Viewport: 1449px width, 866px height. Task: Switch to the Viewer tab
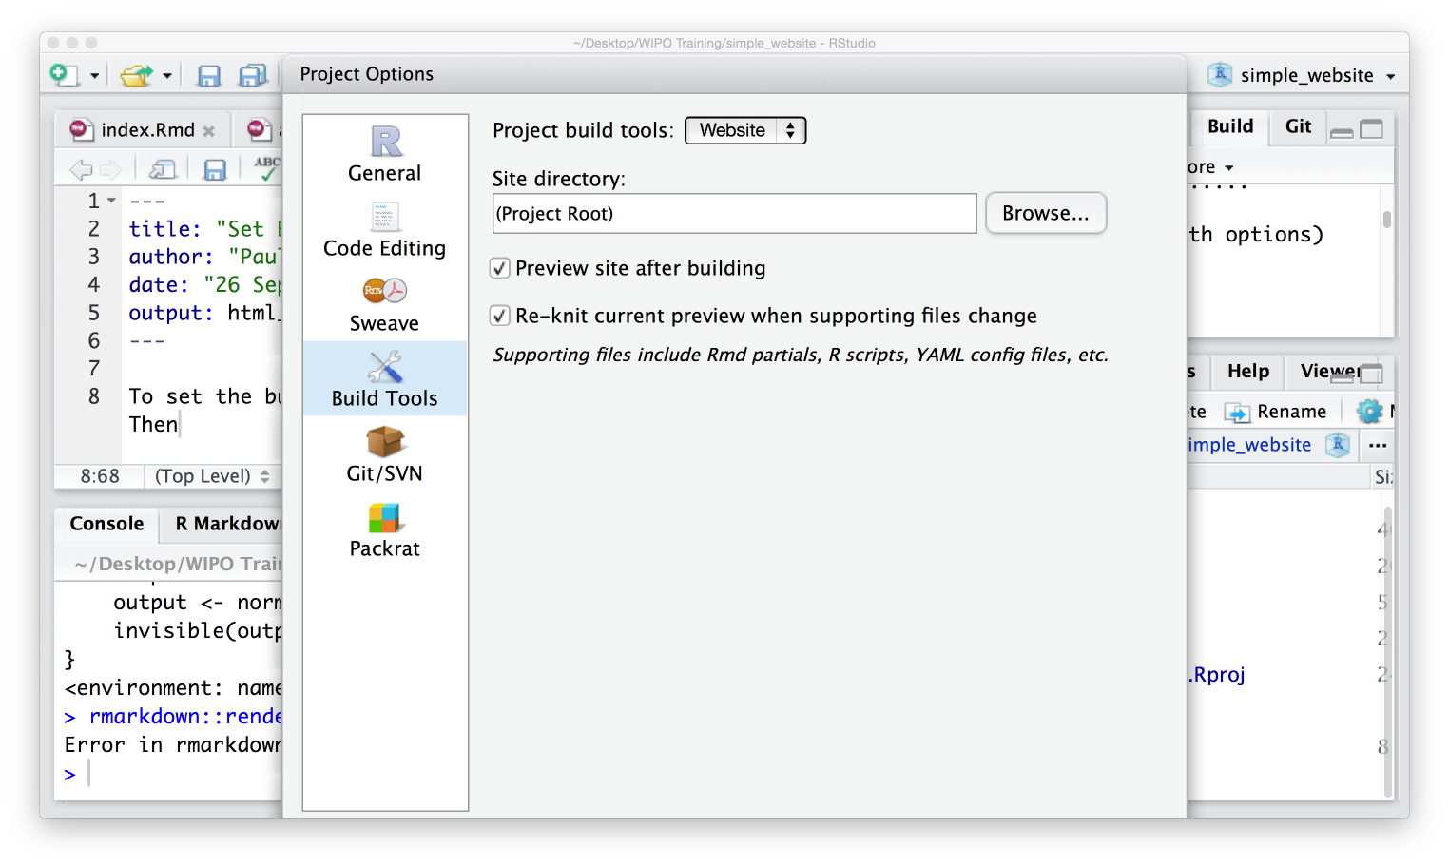(1329, 372)
